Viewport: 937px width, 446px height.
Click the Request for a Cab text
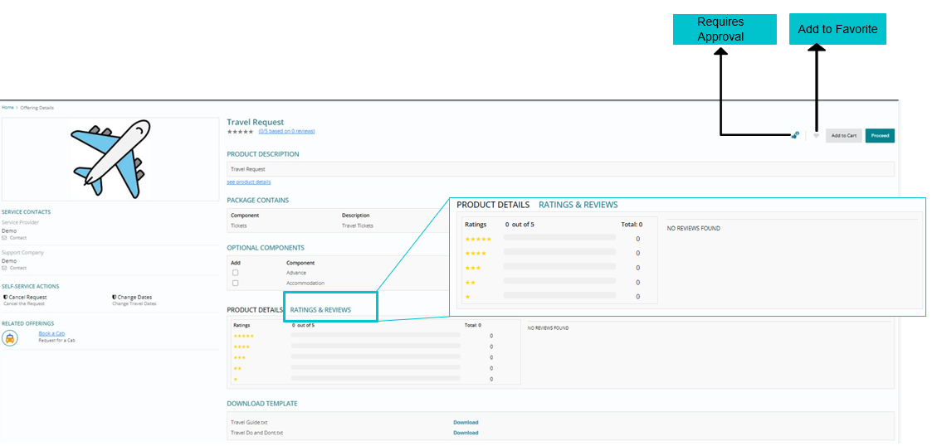(x=56, y=341)
